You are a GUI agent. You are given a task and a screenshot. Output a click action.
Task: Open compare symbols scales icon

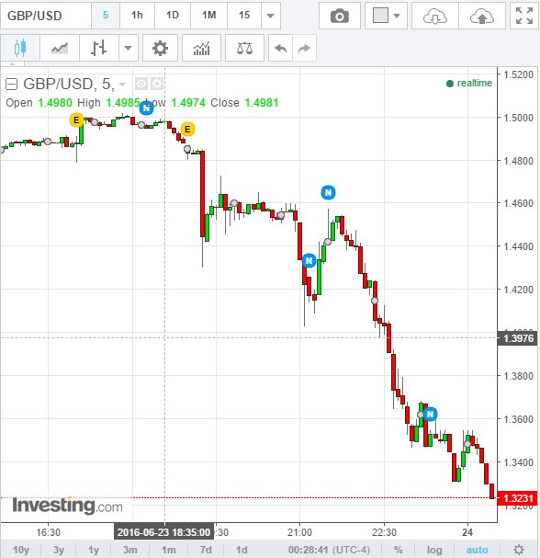pyautogui.click(x=244, y=48)
